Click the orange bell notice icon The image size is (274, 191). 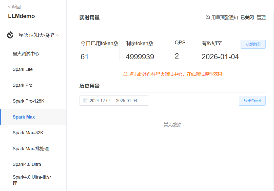(125, 74)
